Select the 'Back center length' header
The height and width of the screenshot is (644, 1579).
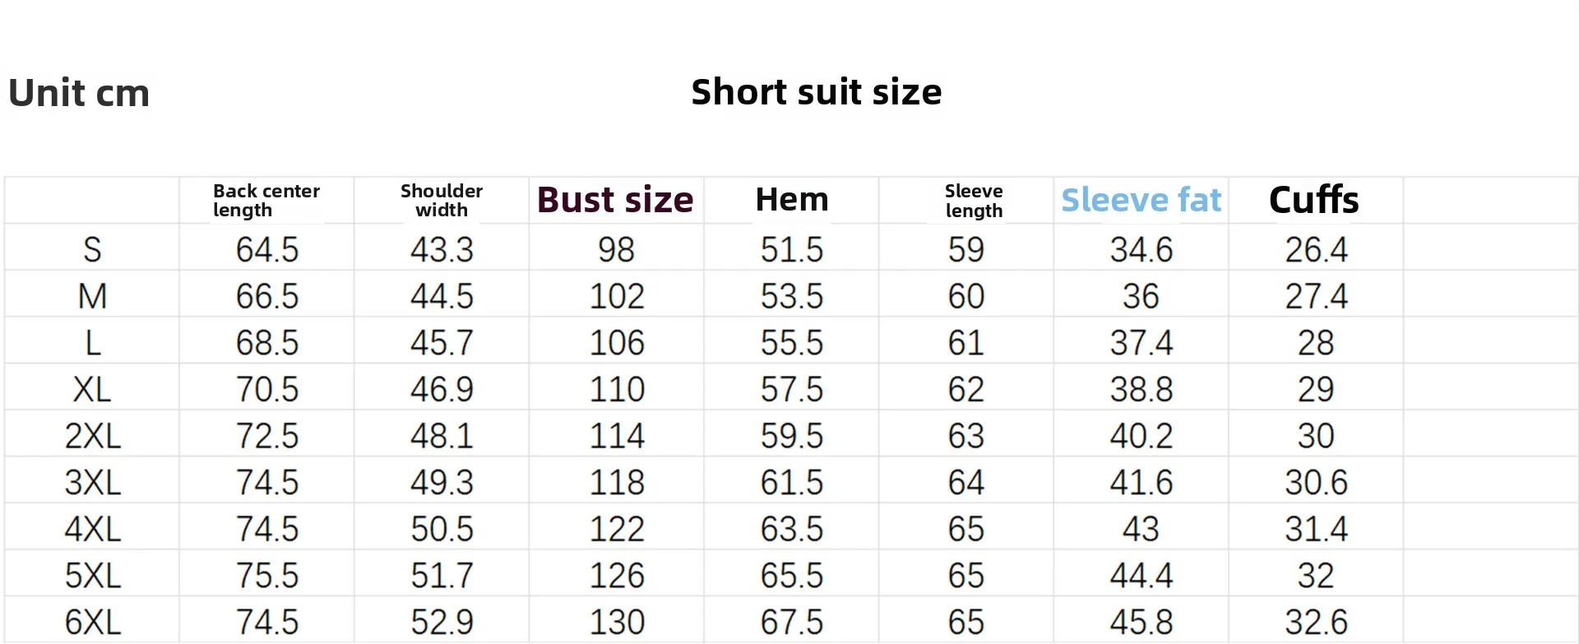(x=266, y=200)
